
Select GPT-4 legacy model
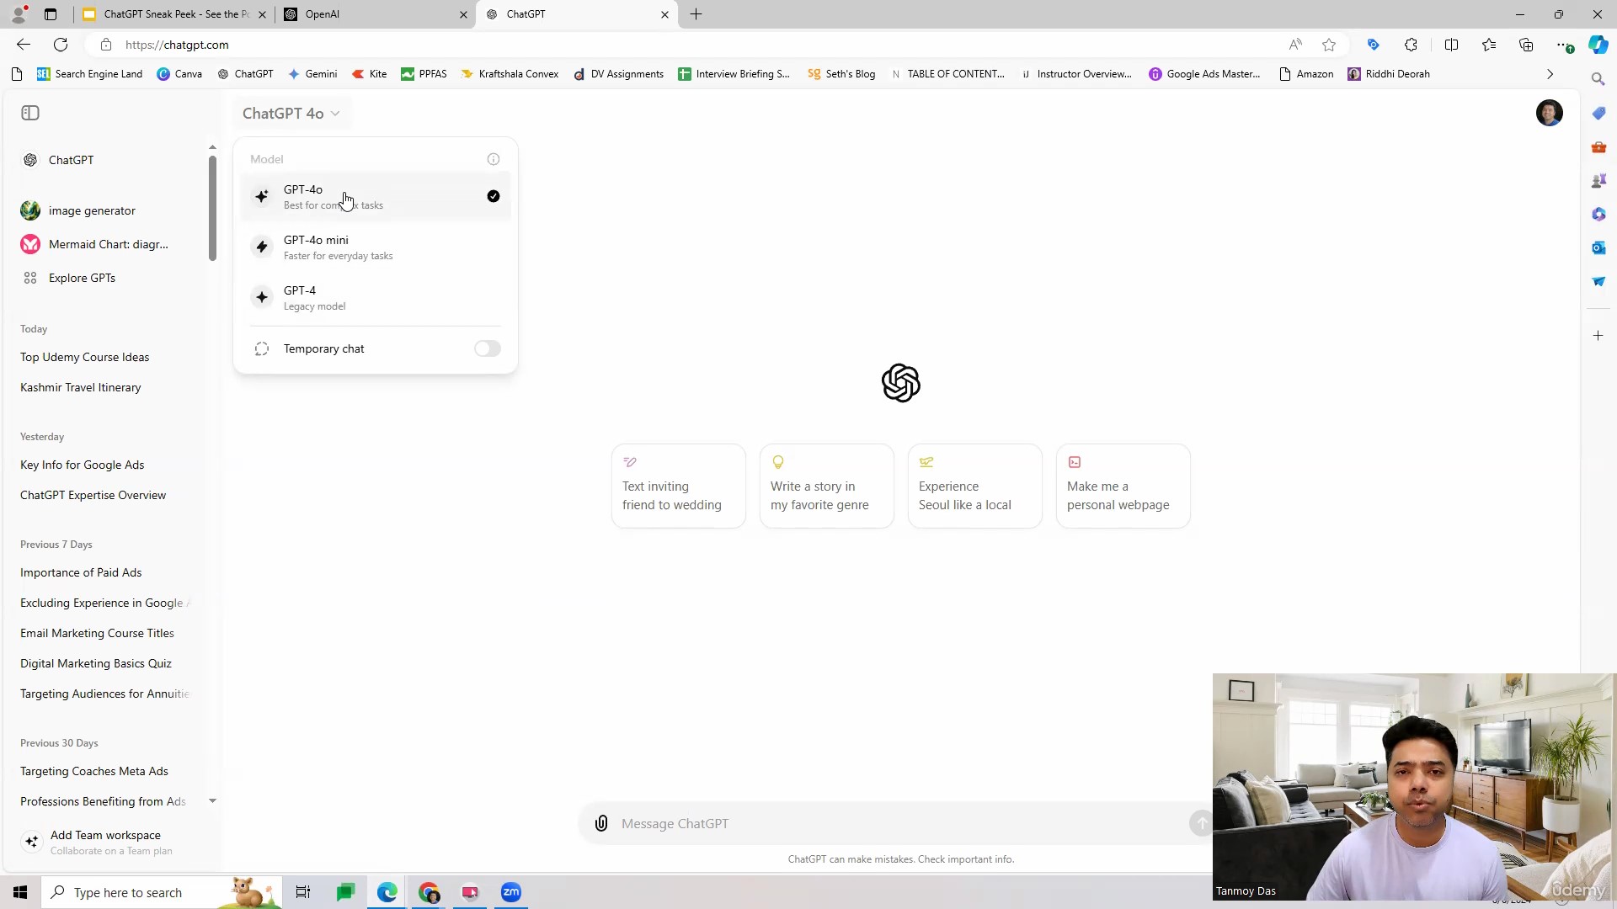pyautogui.click(x=376, y=297)
